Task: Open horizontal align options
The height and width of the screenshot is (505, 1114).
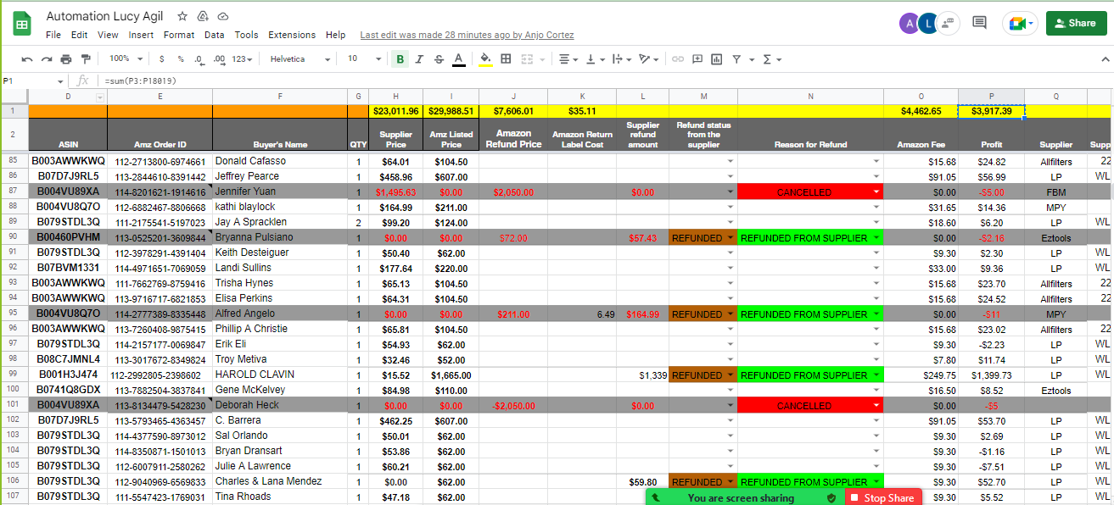Action: (x=567, y=59)
